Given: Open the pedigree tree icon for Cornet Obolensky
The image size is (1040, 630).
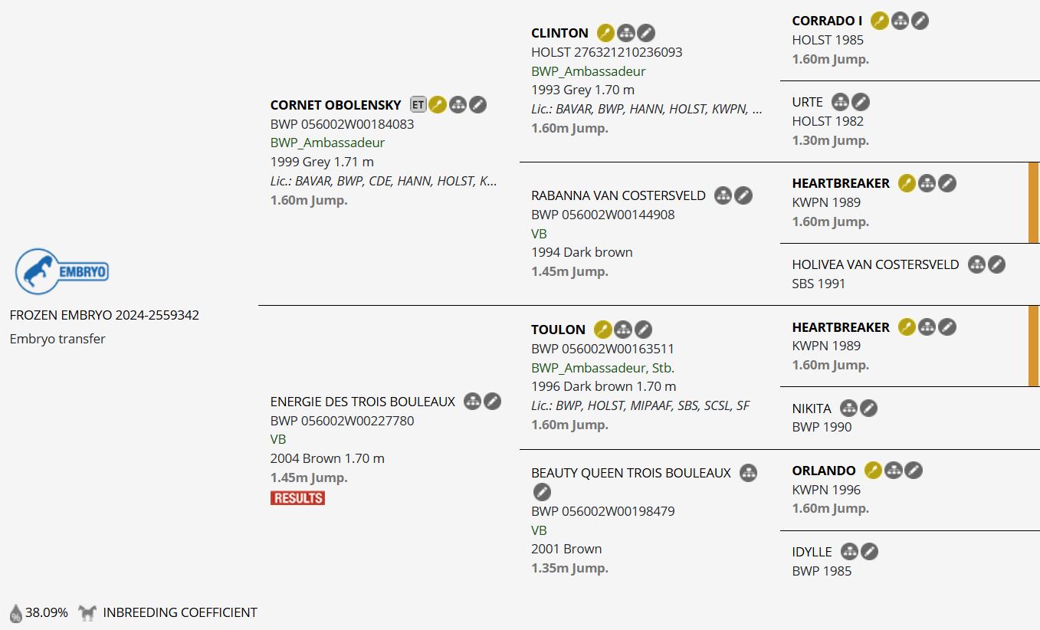Looking at the screenshot, I should pyautogui.click(x=458, y=105).
